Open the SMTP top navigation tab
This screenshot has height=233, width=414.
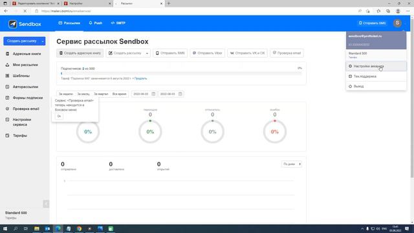tap(118, 23)
